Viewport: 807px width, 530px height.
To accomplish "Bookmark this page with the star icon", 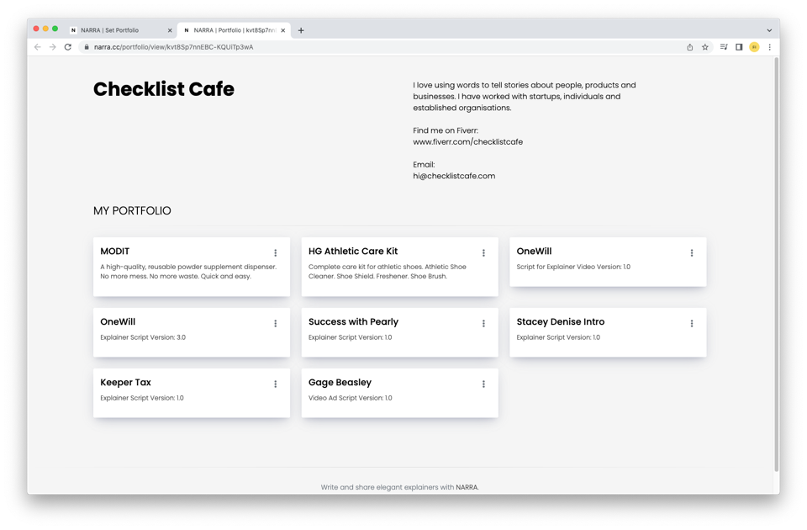I will pos(705,47).
